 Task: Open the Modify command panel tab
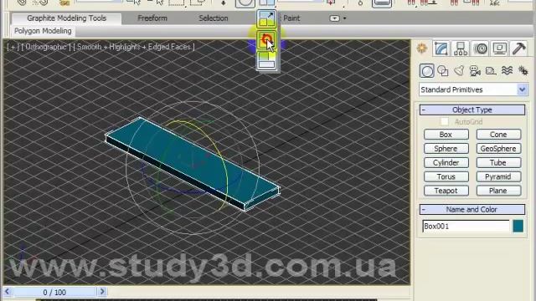(441, 48)
